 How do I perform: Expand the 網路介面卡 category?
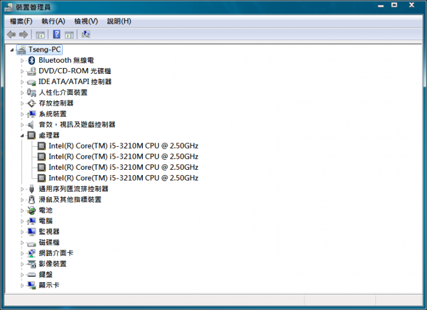[23, 253]
